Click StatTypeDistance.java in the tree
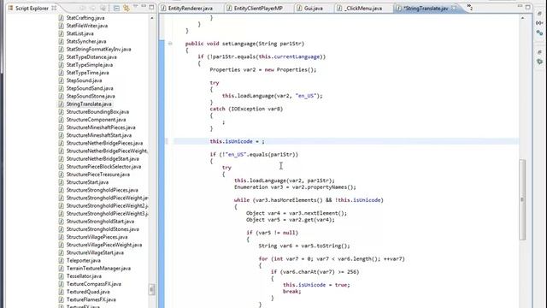Viewport: 547px width, 308px height. [x=91, y=57]
